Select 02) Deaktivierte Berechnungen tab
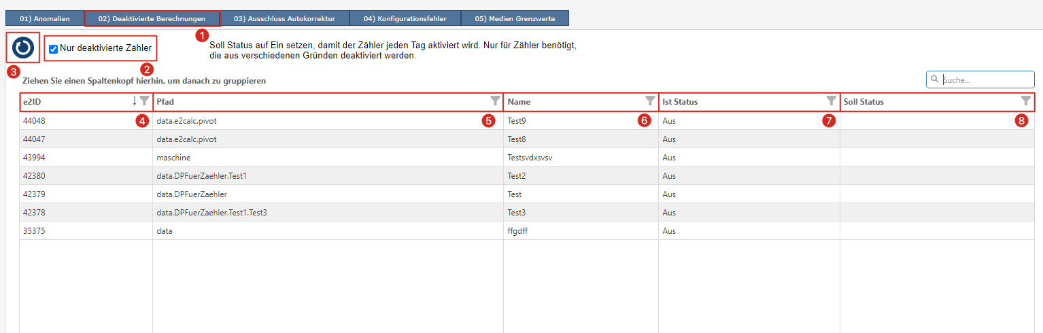This screenshot has width=1043, height=333. [x=152, y=18]
